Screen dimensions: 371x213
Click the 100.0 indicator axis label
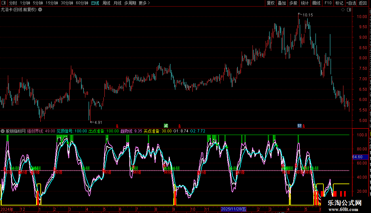362,135
